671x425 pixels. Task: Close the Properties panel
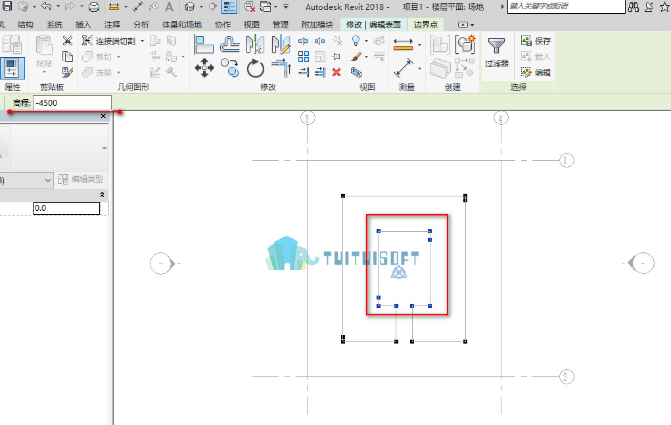click(103, 116)
